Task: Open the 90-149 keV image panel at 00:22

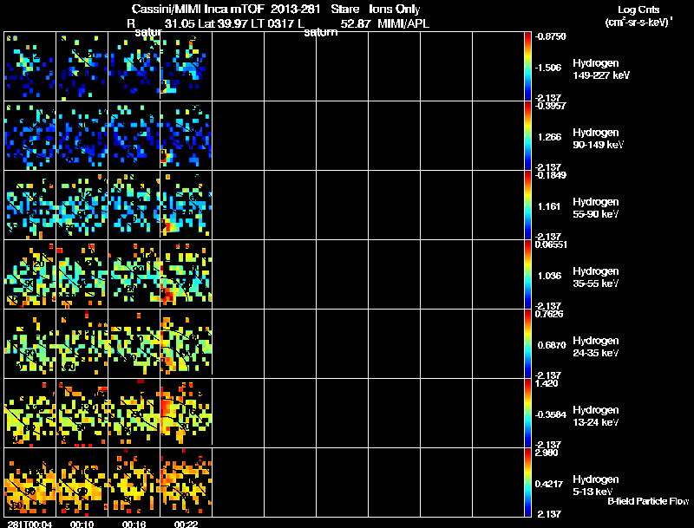Action: pos(187,136)
